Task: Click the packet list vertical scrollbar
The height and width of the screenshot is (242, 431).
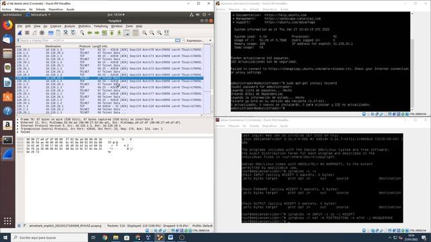Action: [212, 79]
